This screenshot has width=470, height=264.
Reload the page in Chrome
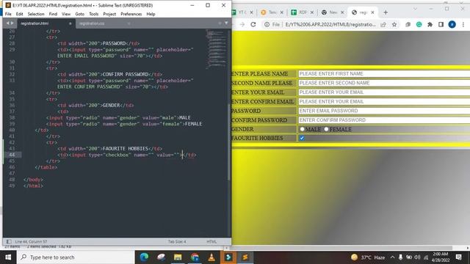pos(253,24)
